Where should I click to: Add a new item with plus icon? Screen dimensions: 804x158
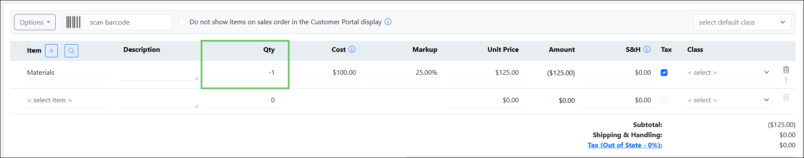51,51
